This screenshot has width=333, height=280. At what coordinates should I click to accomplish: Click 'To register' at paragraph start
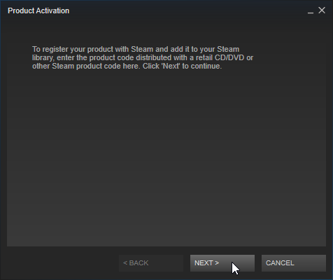pos(50,49)
